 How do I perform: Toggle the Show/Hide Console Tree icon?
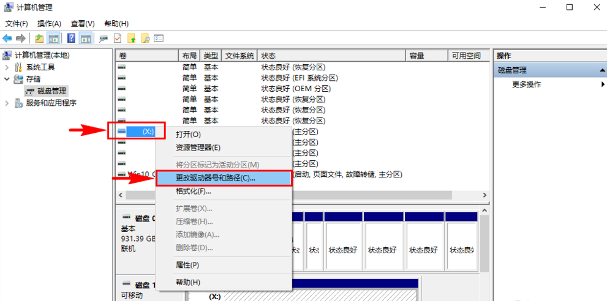(x=53, y=39)
